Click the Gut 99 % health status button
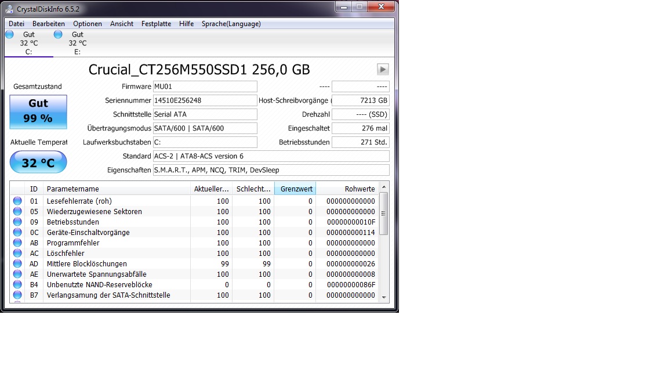668x376 pixels. point(38,111)
